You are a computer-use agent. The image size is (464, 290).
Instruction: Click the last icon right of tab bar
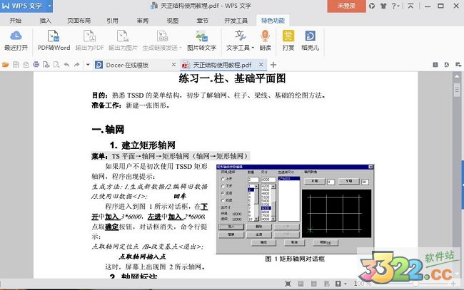point(458,65)
